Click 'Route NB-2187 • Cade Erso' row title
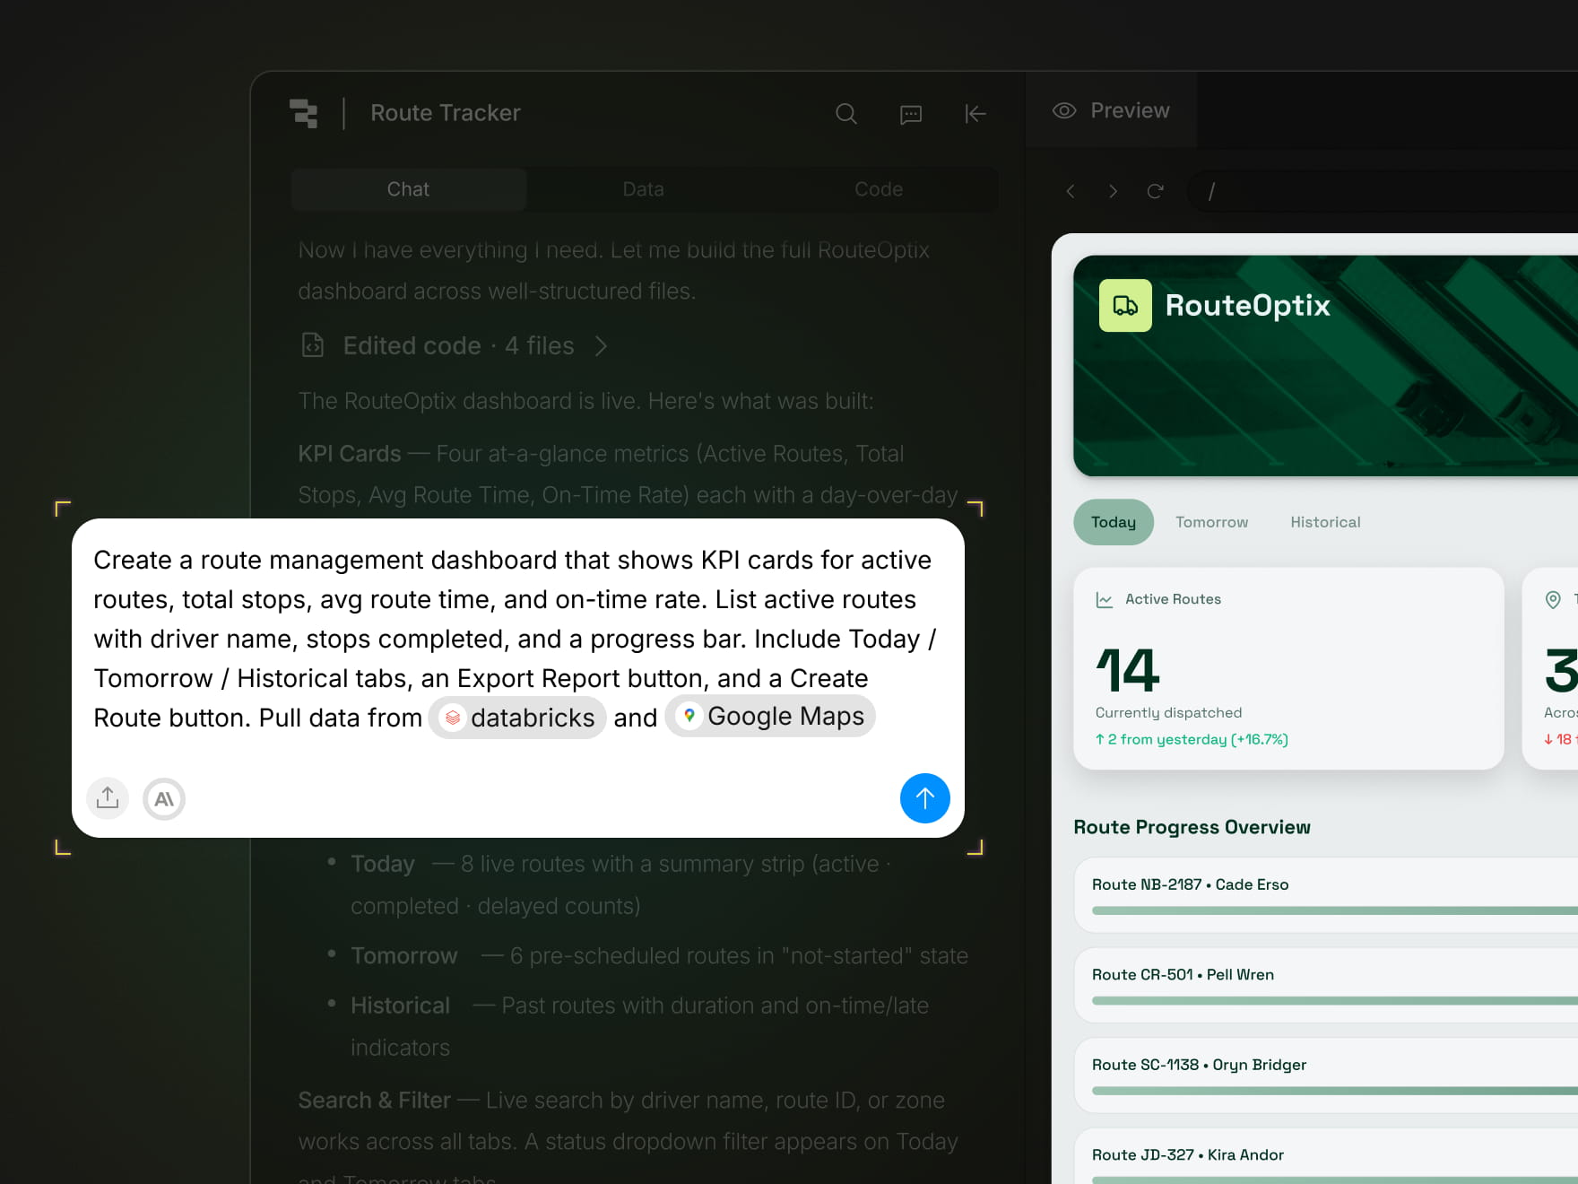The image size is (1578, 1184). point(1190,884)
